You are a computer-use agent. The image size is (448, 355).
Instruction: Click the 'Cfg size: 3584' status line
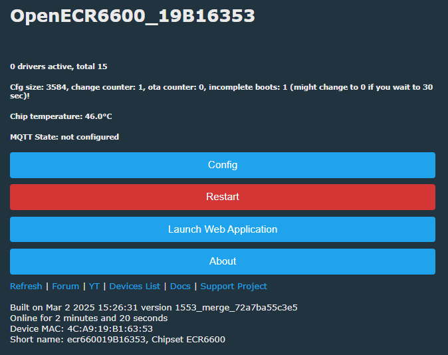tap(221, 91)
